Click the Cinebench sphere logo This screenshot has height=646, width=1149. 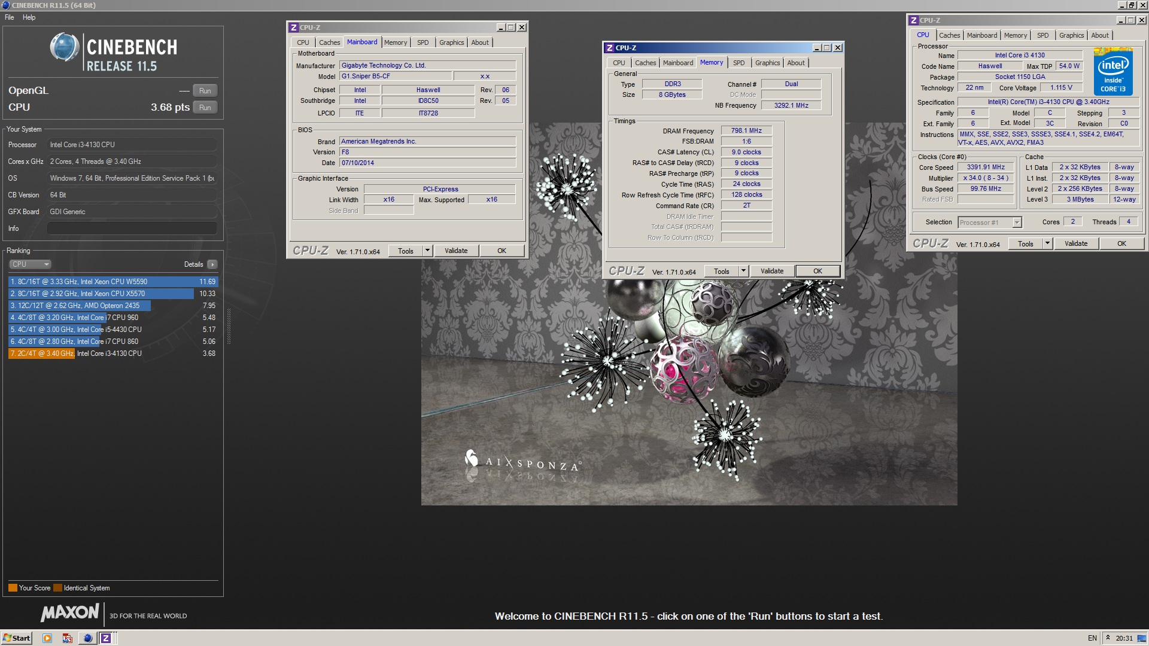click(65, 48)
